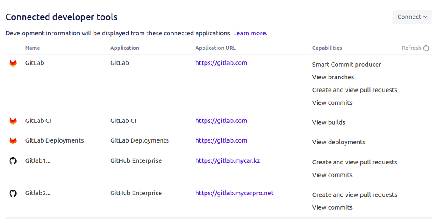Open the GitLab Deployments https://gitlab.com link
The height and width of the screenshot is (221, 437).
(x=221, y=140)
